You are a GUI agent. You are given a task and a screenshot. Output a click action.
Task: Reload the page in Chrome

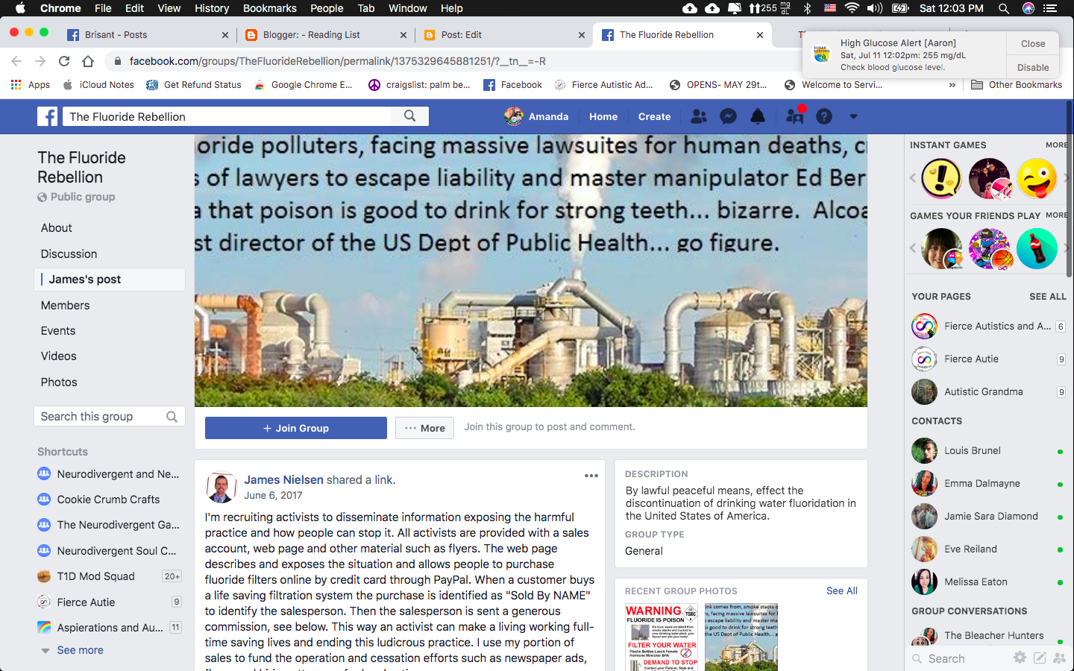[x=64, y=61]
